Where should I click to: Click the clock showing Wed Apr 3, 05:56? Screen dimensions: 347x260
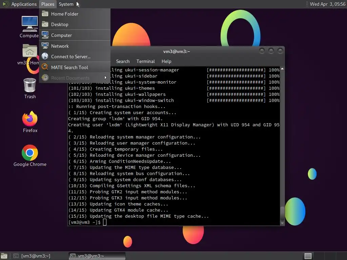(327, 4)
